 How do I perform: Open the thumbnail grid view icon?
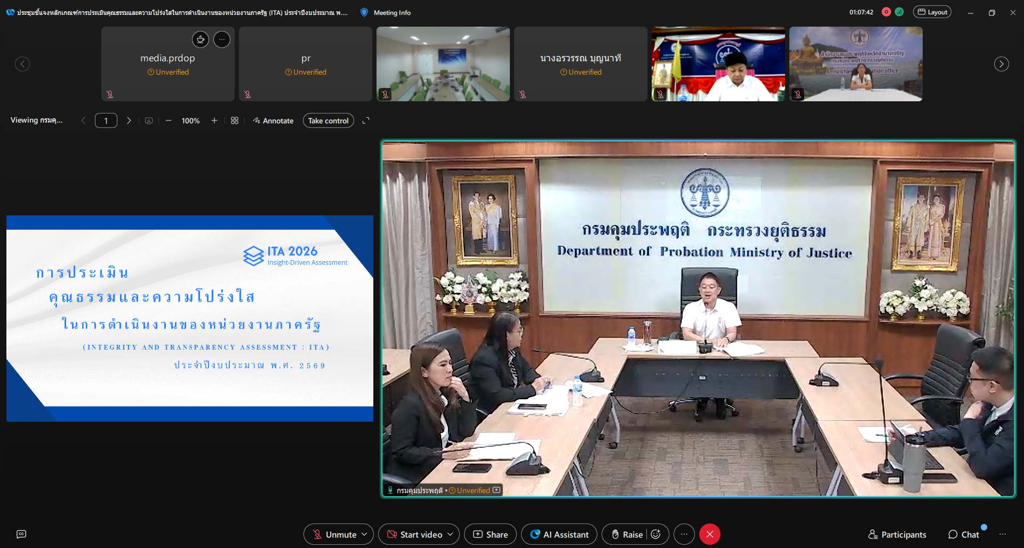click(x=235, y=120)
